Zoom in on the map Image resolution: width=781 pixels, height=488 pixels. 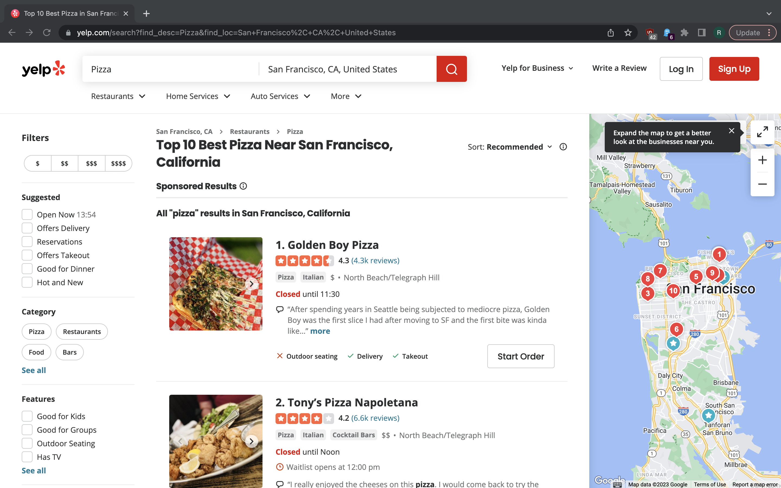click(x=762, y=160)
